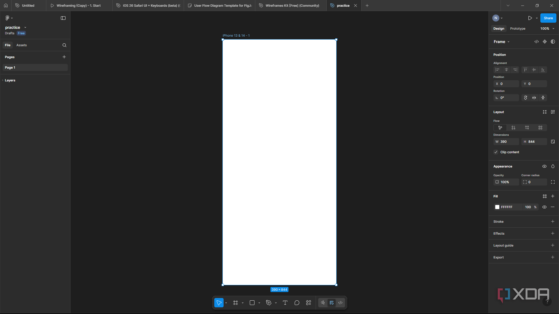The height and width of the screenshot is (314, 559).
Task: Select grid flow layout option
Action: 540,128
